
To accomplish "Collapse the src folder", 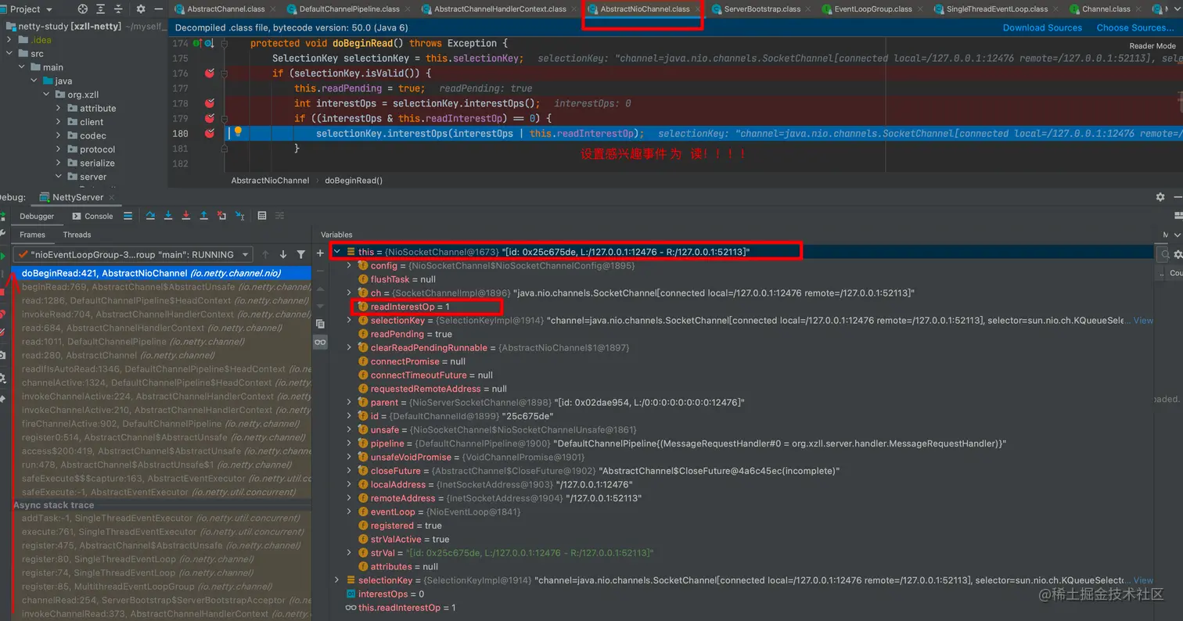I will (9, 53).
